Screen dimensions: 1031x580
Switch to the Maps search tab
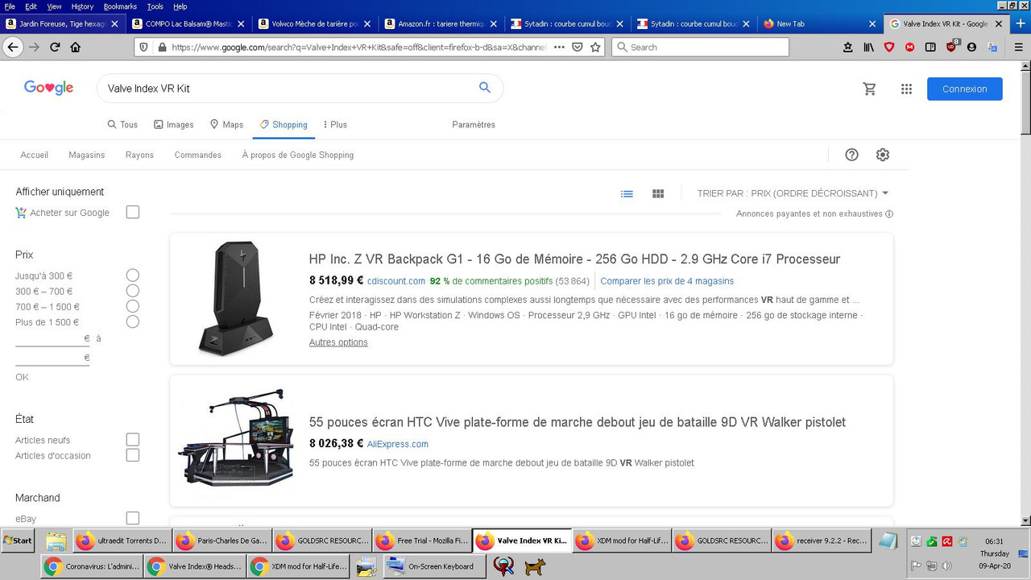pyautogui.click(x=226, y=125)
